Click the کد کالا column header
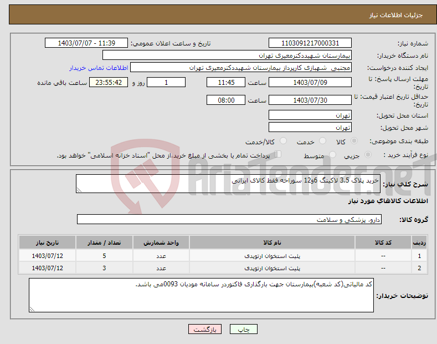 pos(383,242)
